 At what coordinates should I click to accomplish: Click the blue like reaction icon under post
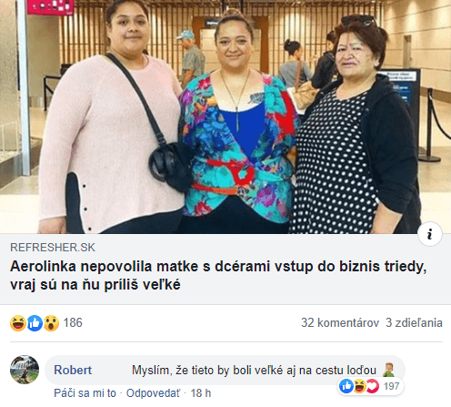[35, 323]
